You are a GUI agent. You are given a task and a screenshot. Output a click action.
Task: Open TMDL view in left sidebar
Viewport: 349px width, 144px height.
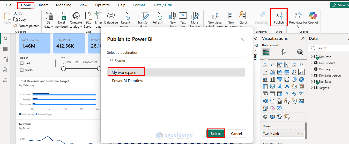[5, 80]
